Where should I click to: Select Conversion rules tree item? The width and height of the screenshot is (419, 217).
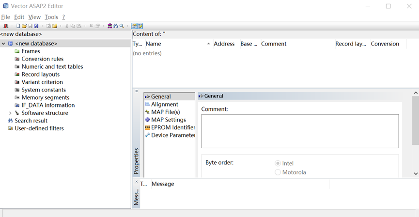(x=43, y=59)
